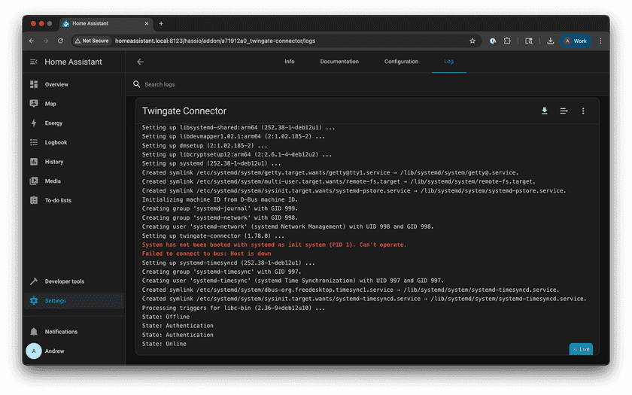
Task: Open Developer tools
Action: [x=64, y=281]
